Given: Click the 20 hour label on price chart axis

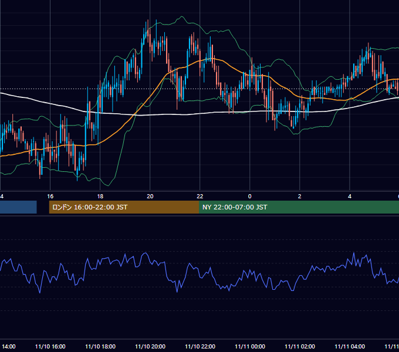Looking at the screenshot, I should (x=150, y=197).
